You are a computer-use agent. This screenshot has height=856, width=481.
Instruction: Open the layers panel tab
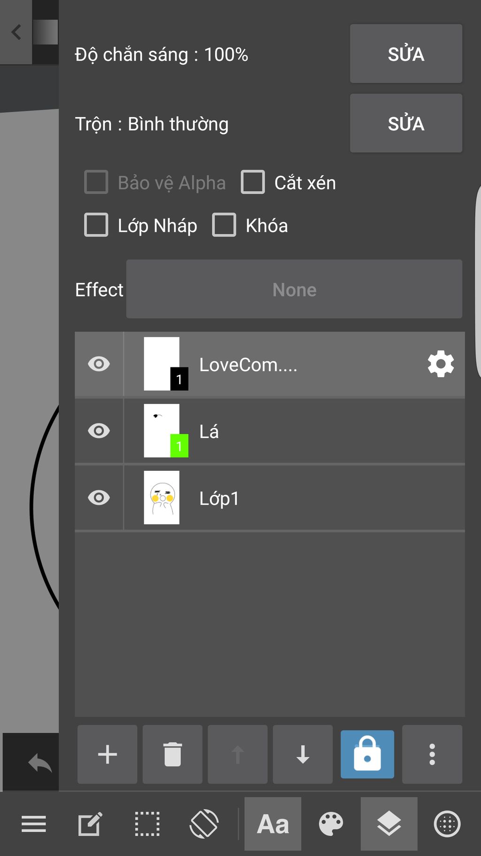(x=389, y=824)
